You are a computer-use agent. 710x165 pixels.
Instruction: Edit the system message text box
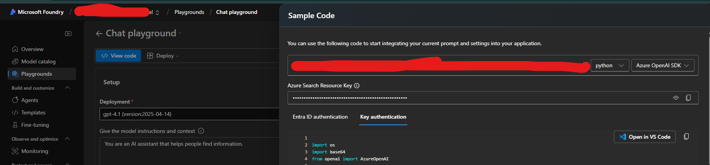189,151
